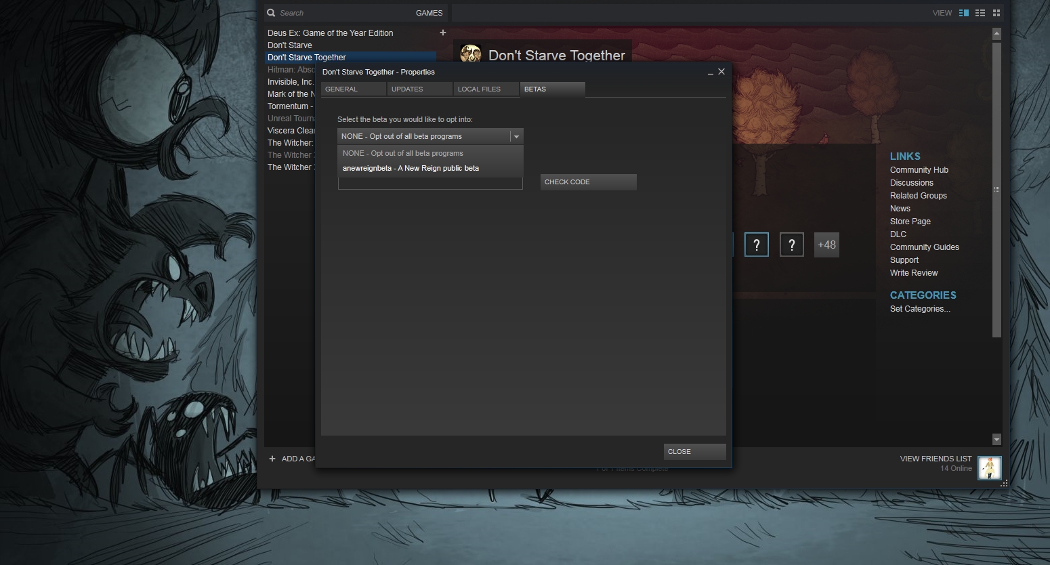The width and height of the screenshot is (1050, 565).
Task: Click the Don't Starve Together game icon
Action: tap(471, 55)
